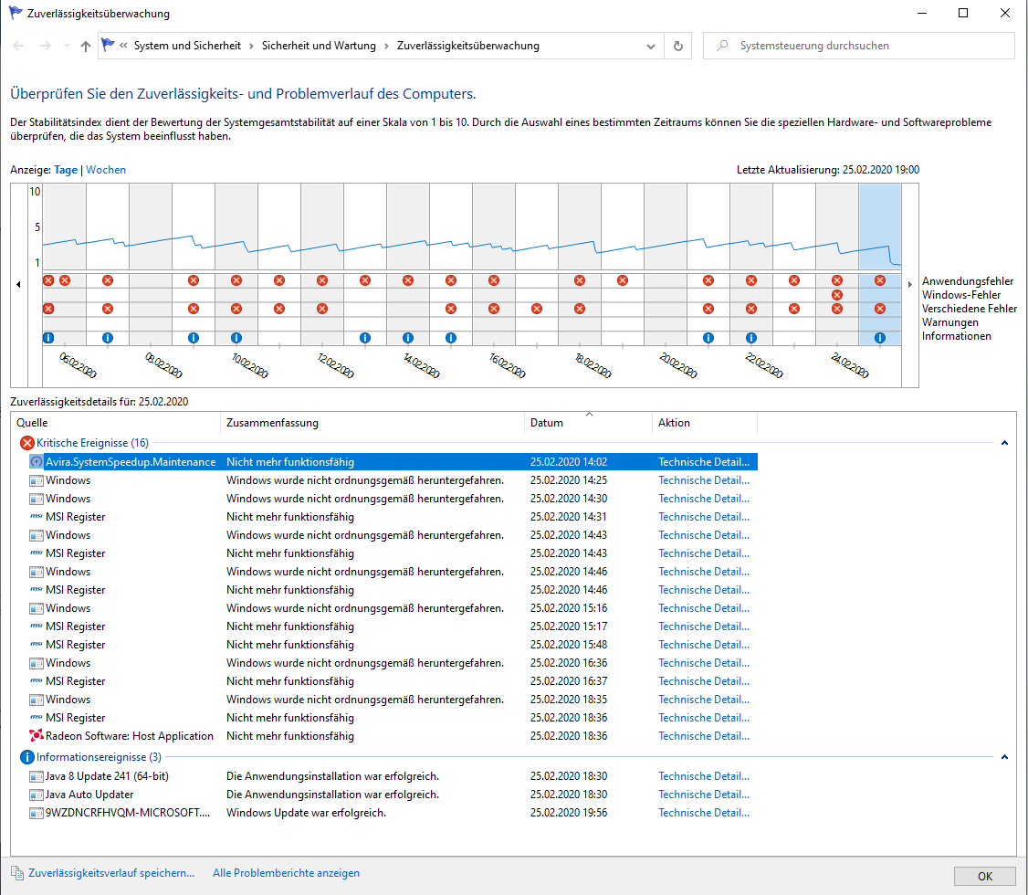1028x895 pixels.
Task: Click the MSI Register icon at 15:48
Action: click(37, 645)
